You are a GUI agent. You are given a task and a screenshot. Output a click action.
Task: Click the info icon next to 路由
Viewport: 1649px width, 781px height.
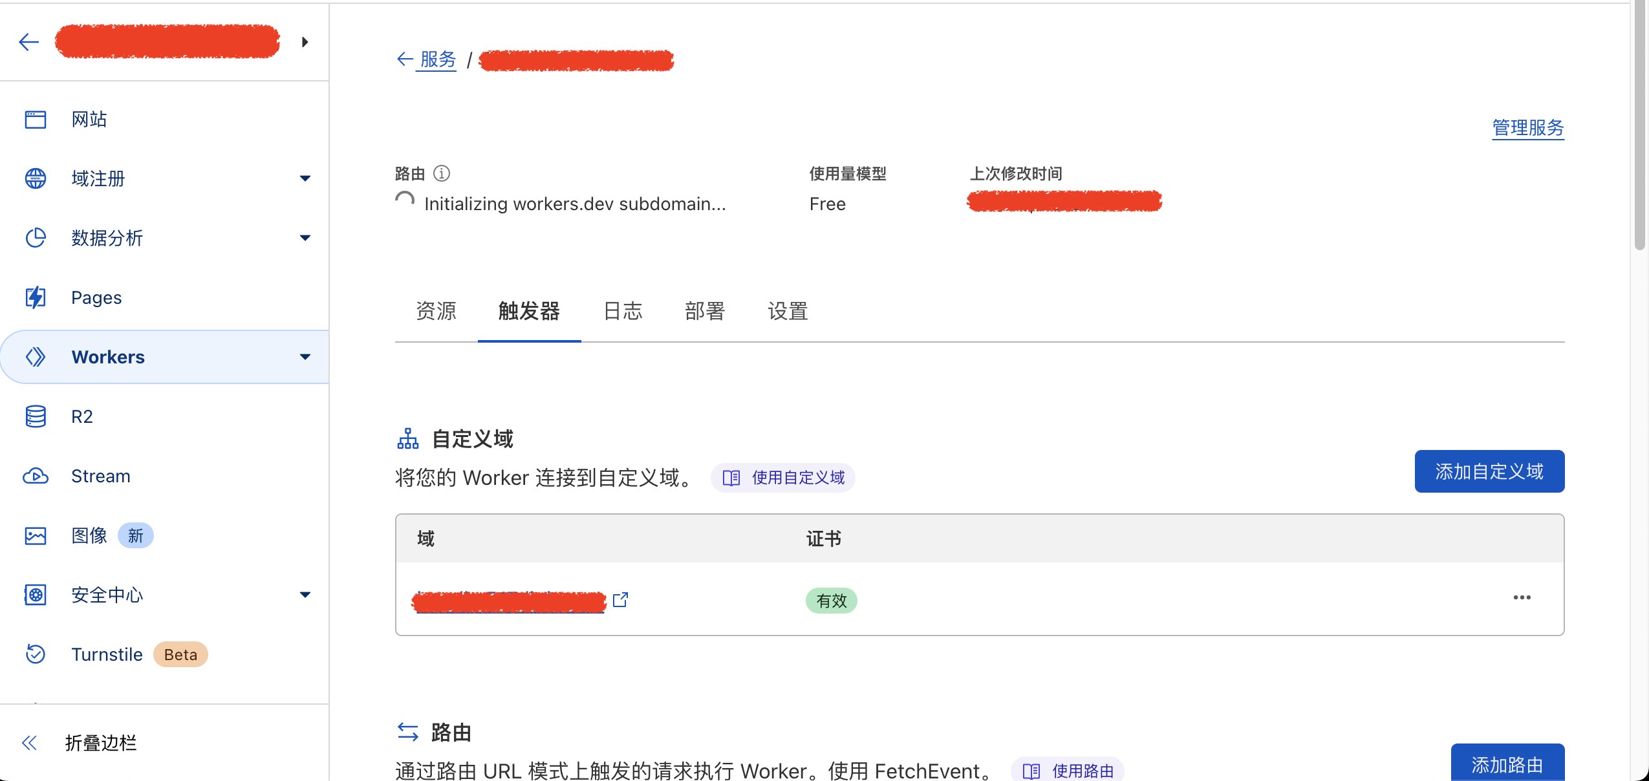click(x=442, y=173)
